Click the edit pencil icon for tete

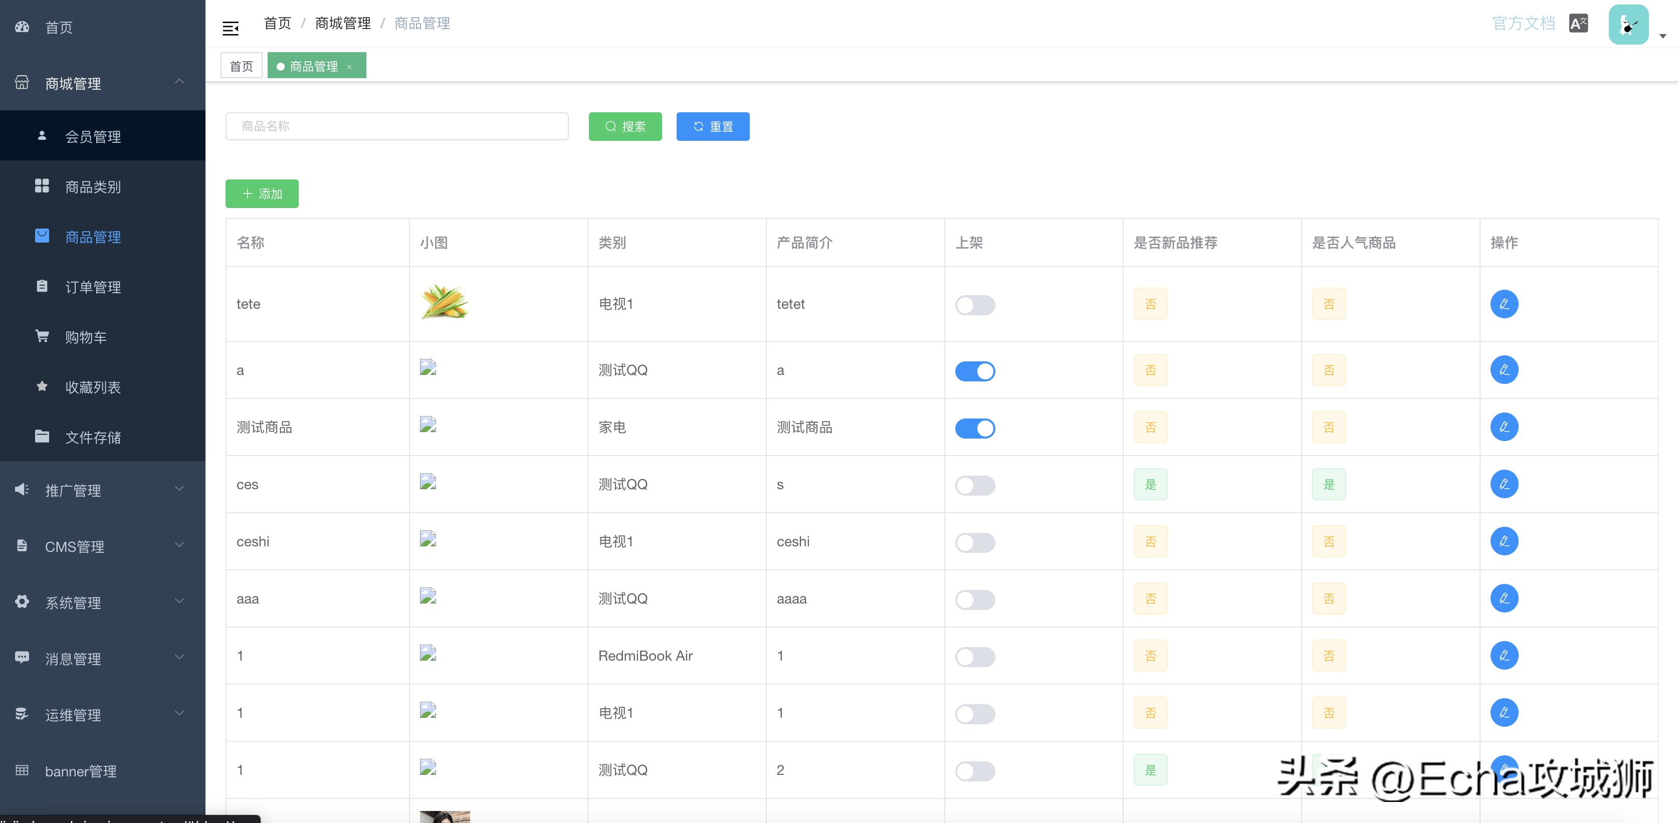(1504, 304)
